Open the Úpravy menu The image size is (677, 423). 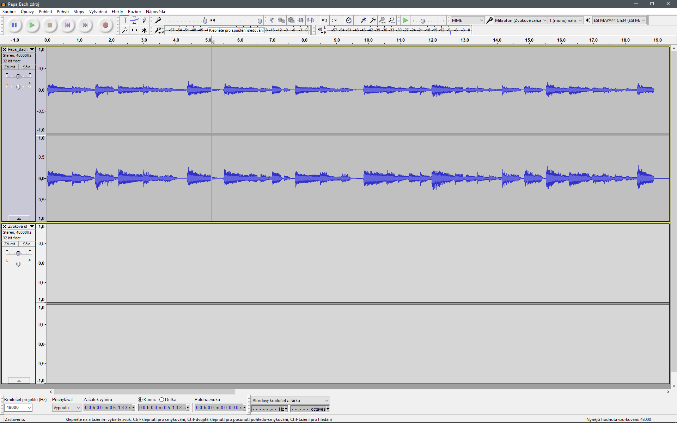click(27, 12)
